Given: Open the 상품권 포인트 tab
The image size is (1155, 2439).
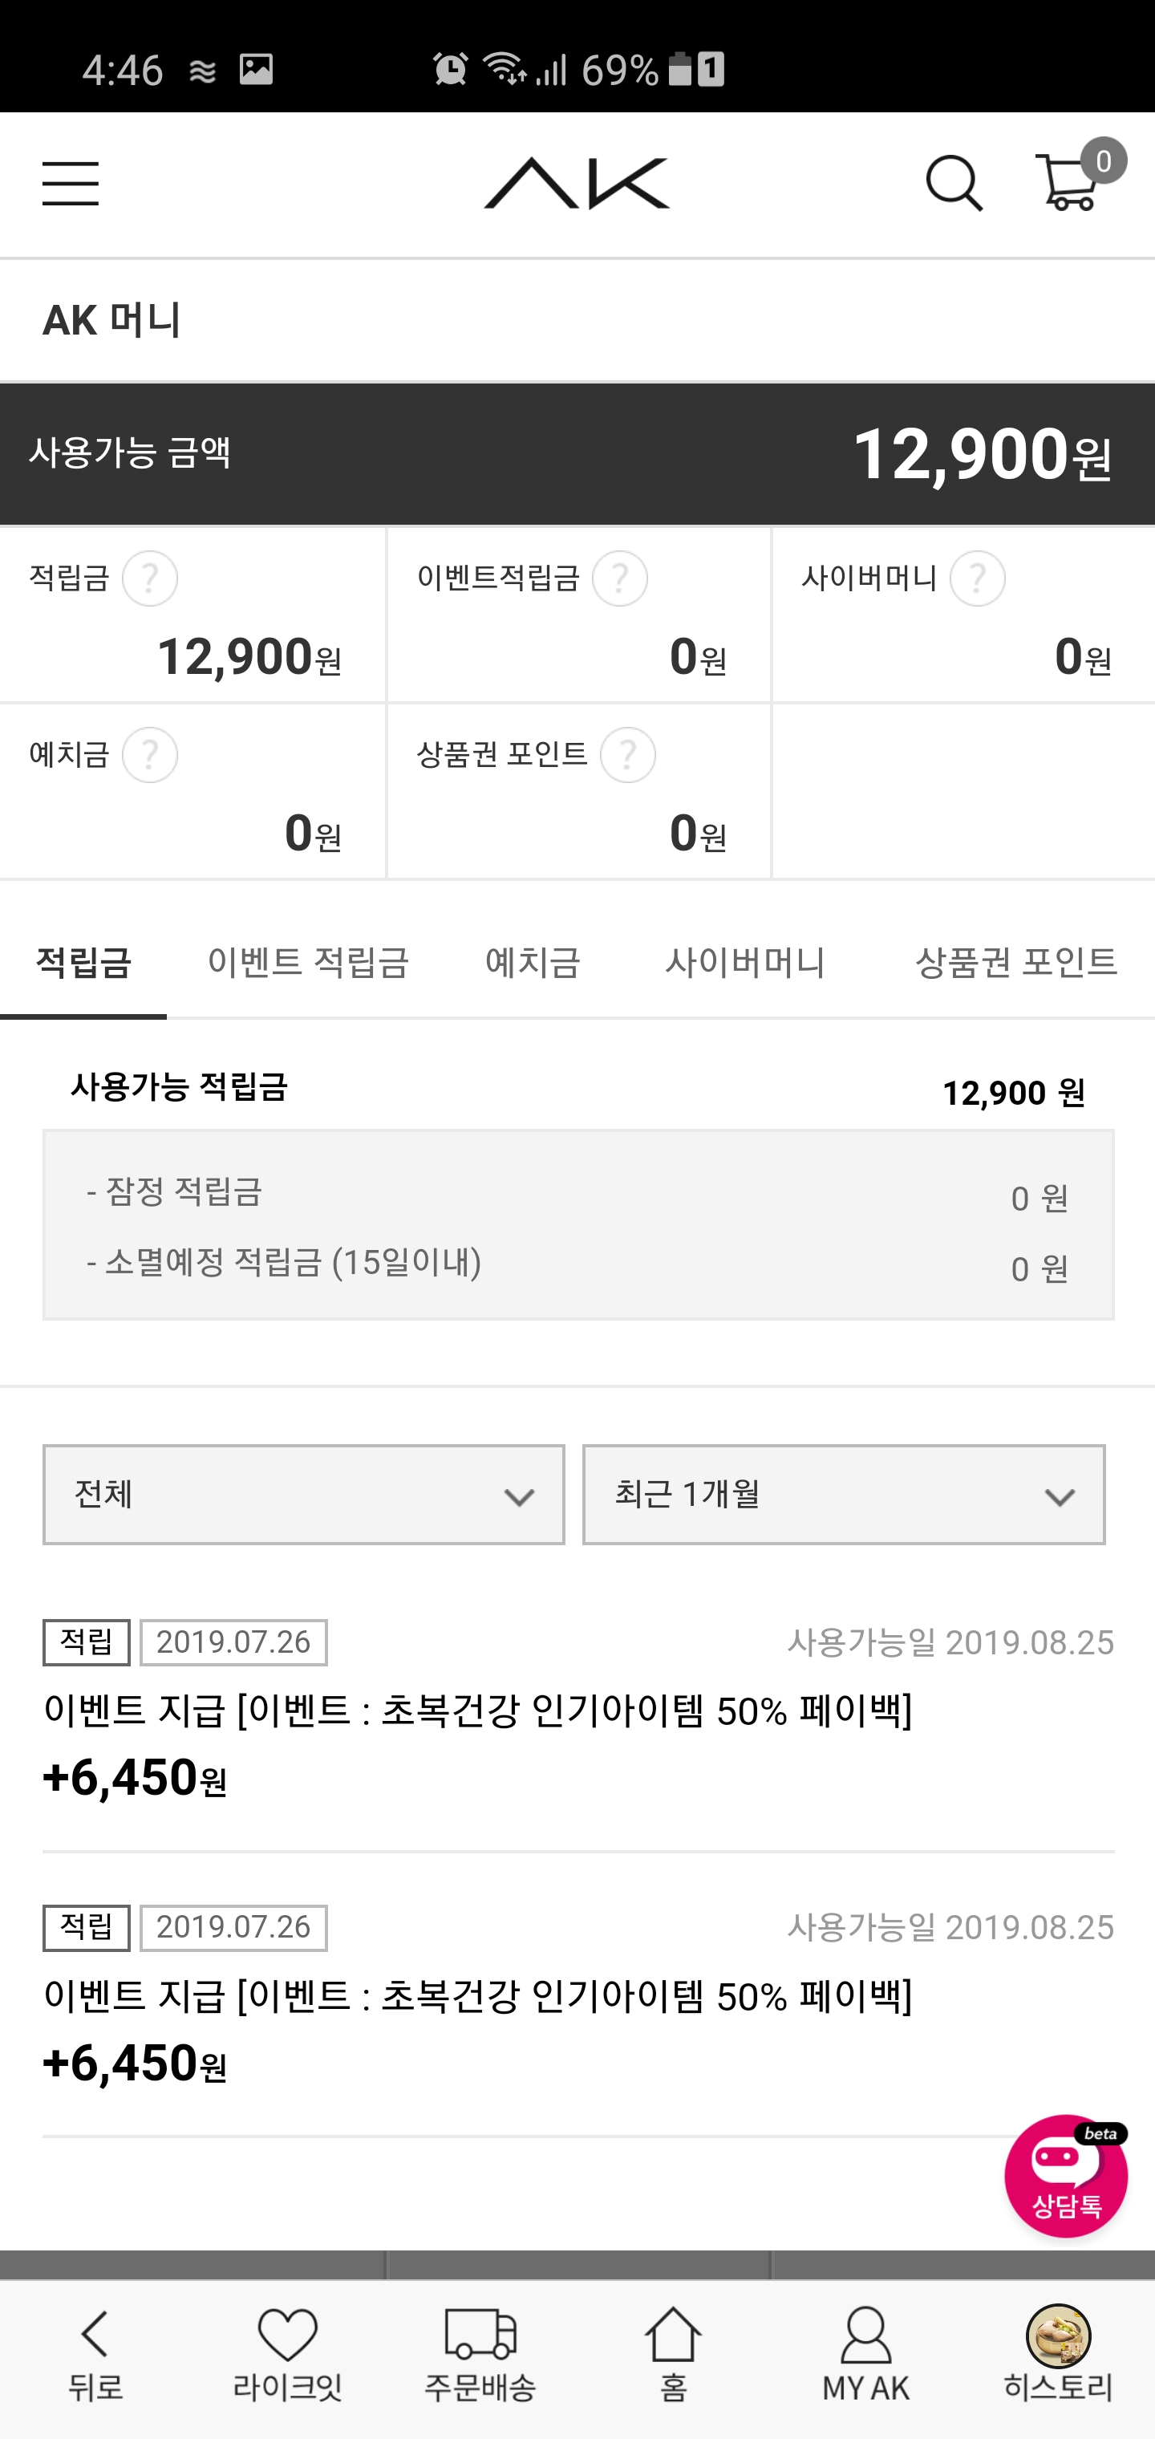Looking at the screenshot, I should pos(1015,962).
